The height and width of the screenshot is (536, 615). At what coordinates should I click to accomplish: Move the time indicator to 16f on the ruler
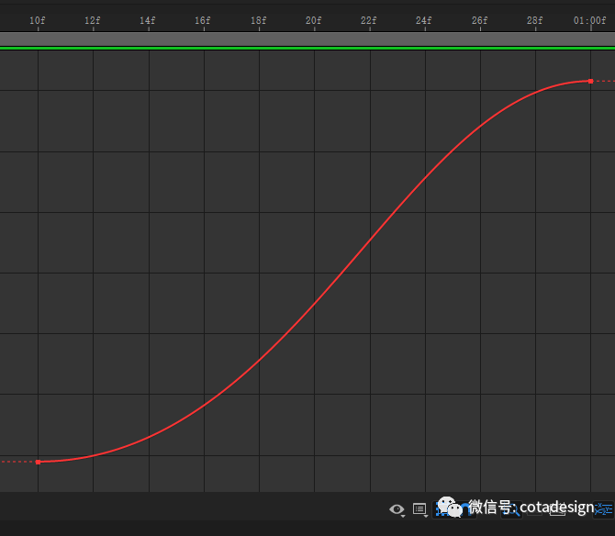click(x=203, y=20)
